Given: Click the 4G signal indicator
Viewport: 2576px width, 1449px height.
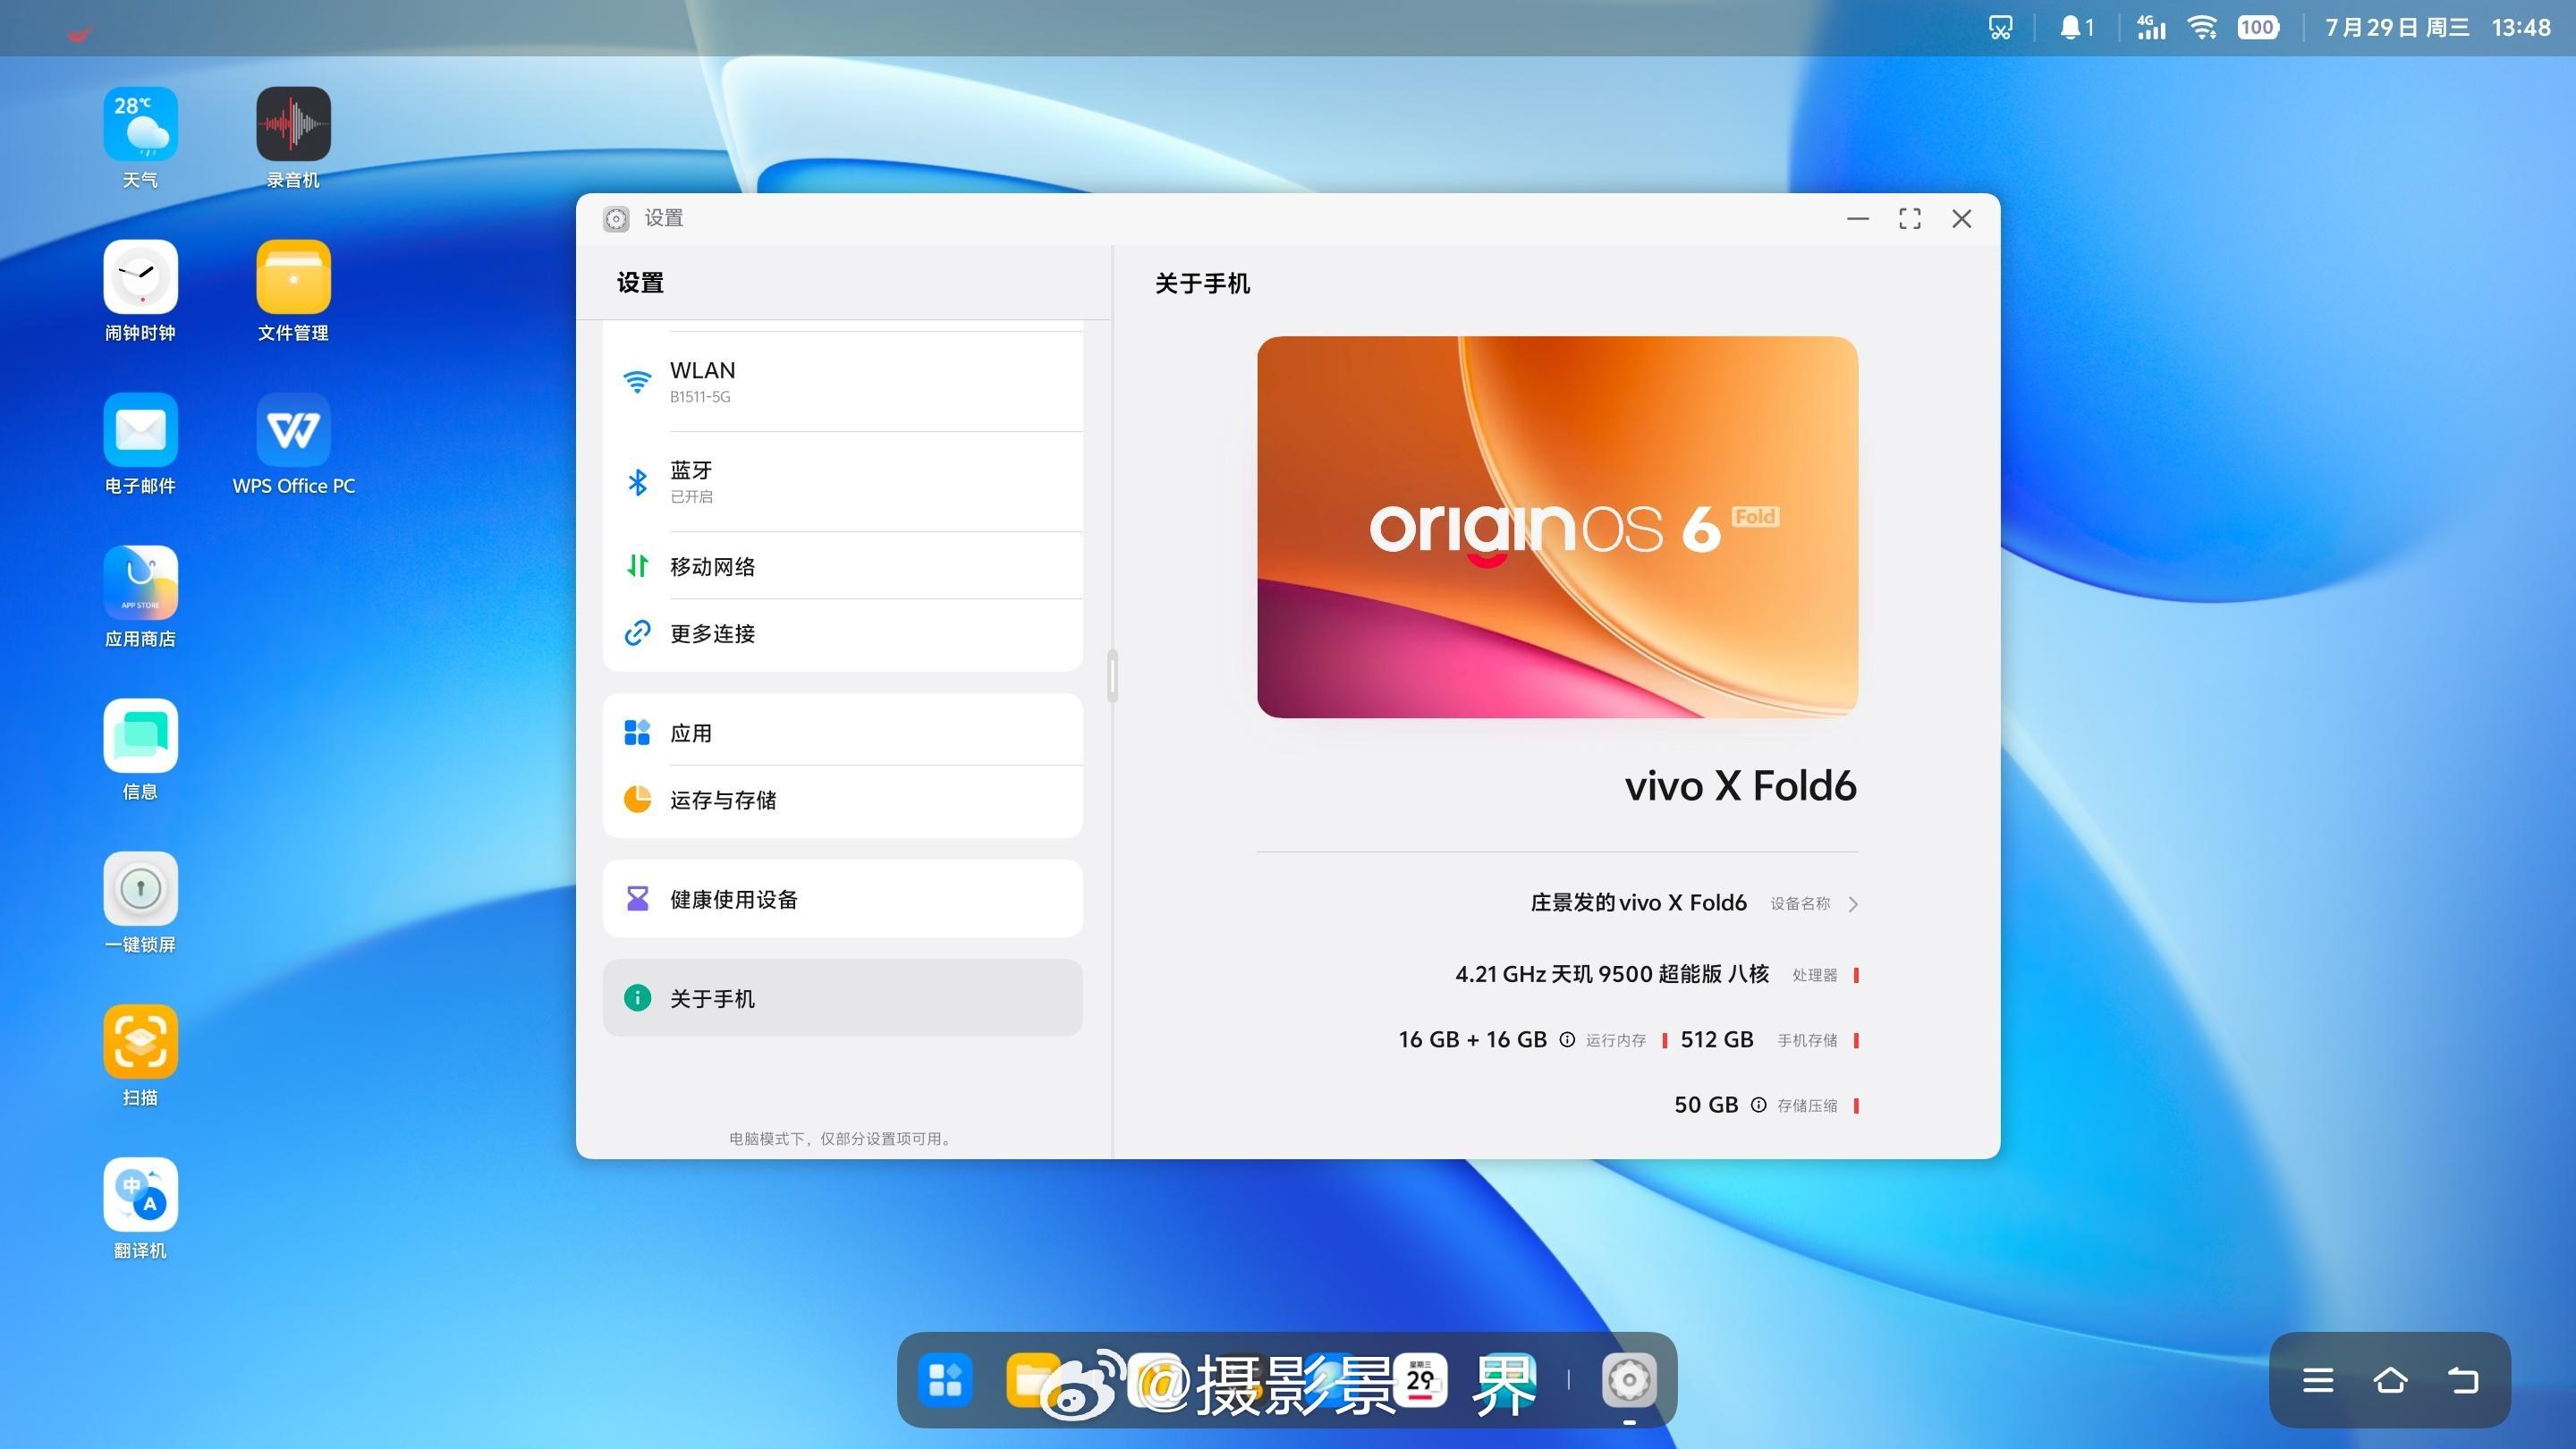Looking at the screenshot, I should [2151, 28].
